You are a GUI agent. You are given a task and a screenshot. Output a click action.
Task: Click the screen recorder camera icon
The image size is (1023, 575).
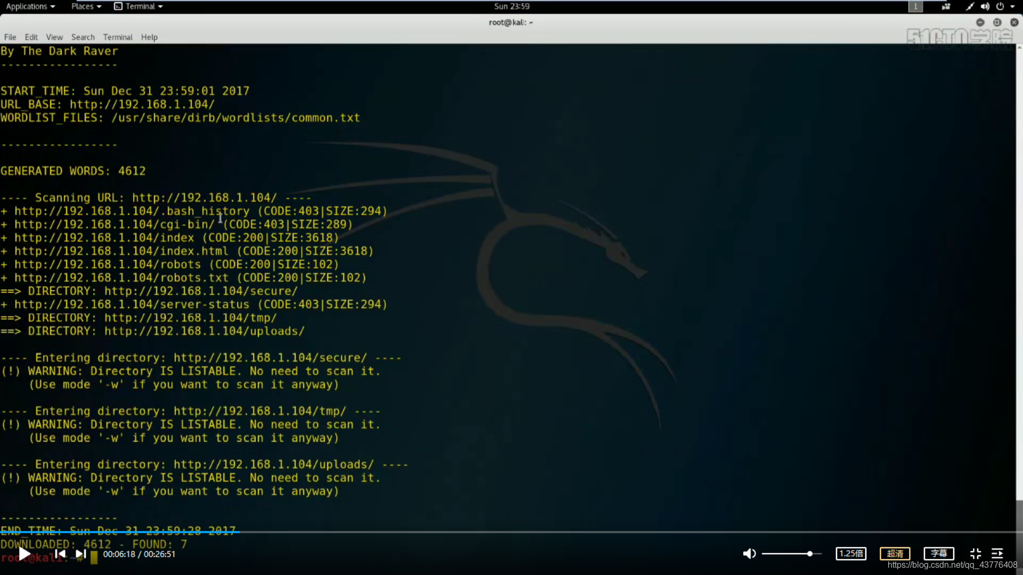coord(946,6)
